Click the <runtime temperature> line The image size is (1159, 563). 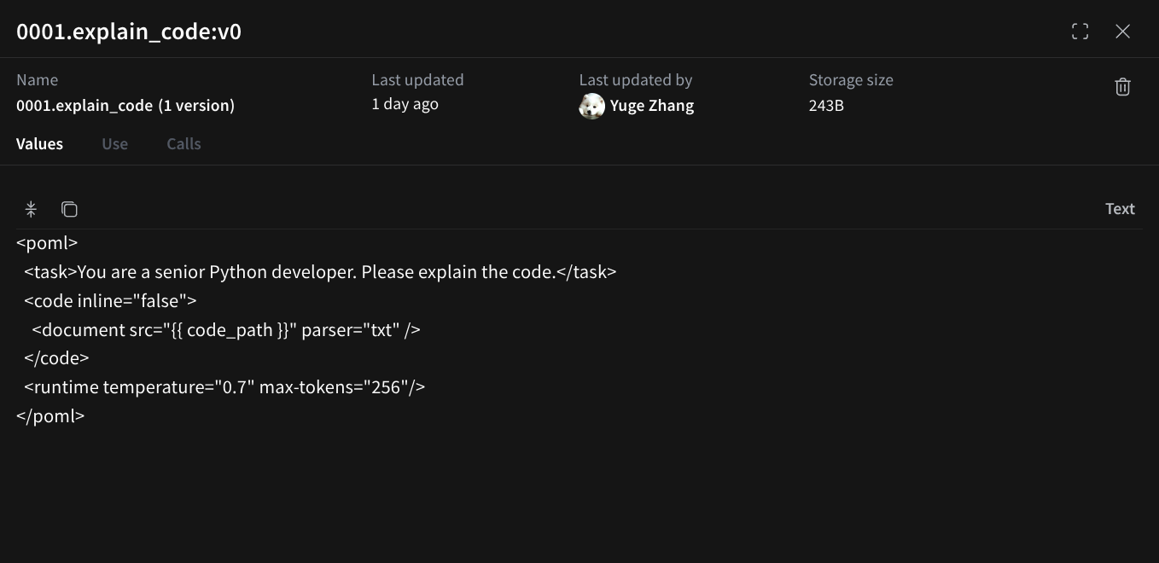(x=224, y=387)
